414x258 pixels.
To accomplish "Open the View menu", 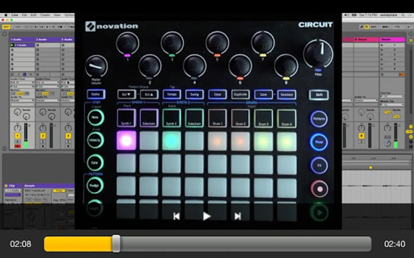I will click(x=57, y=15).
